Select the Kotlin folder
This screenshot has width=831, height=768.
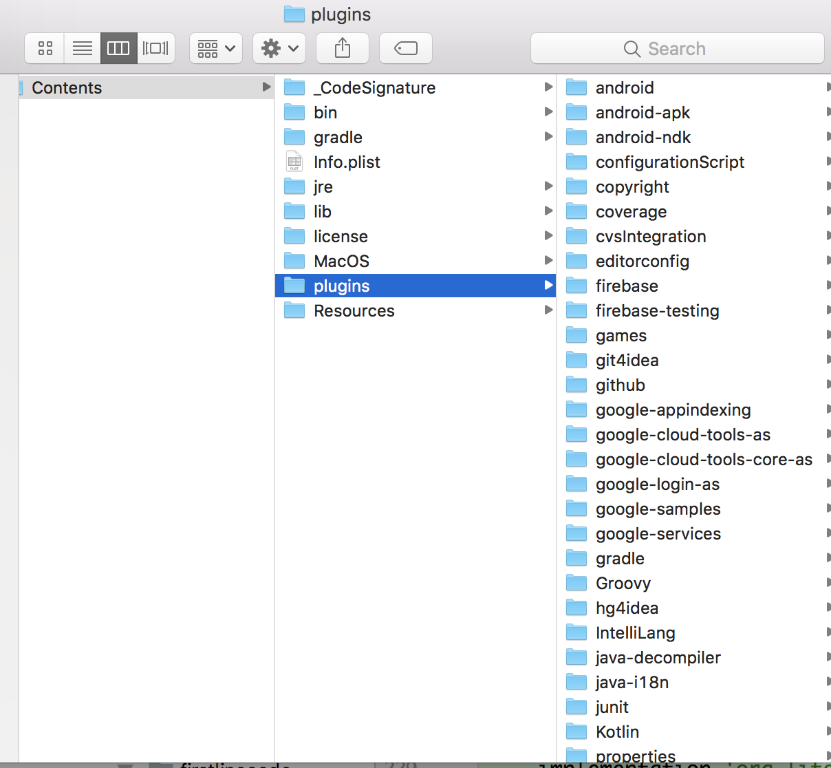694,732
